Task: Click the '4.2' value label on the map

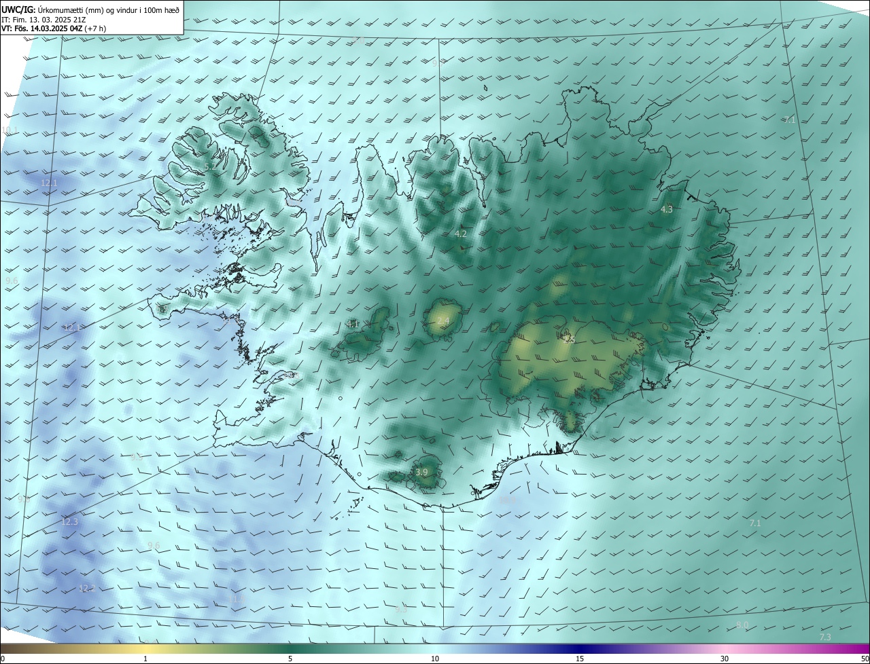Action: (461, 234)
